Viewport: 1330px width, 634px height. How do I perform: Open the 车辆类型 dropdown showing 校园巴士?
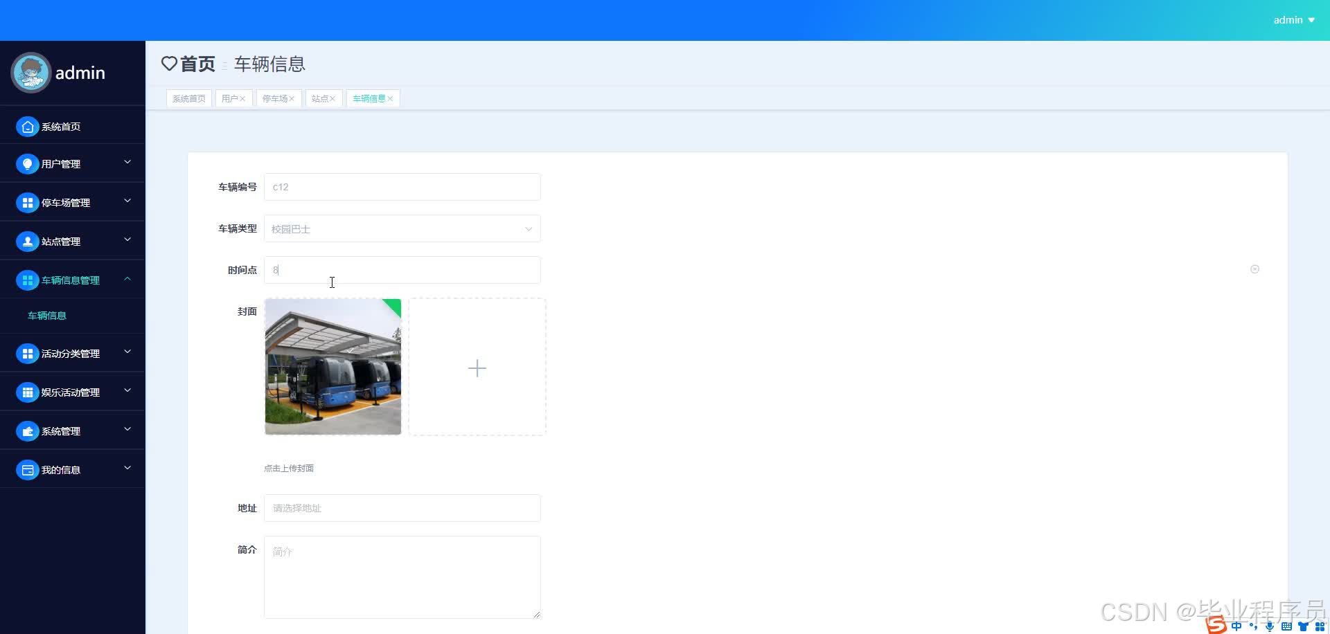pyautogui.click(x=402, y=228)
